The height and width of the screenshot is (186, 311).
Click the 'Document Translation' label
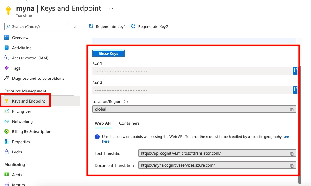[114, 165]
